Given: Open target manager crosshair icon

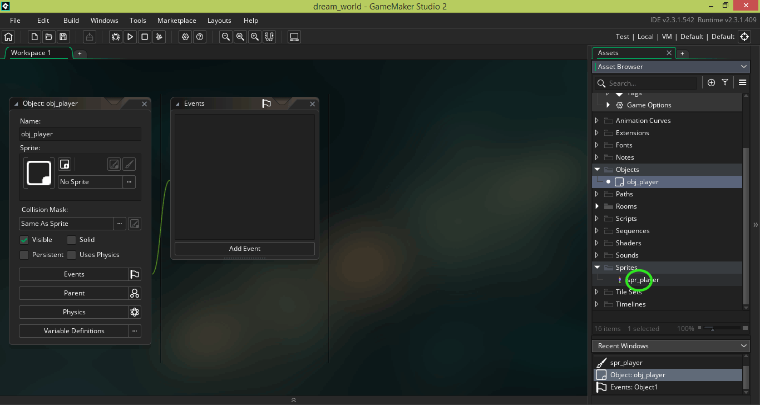Looking at the screenshot, I should [x=744, y=37].
